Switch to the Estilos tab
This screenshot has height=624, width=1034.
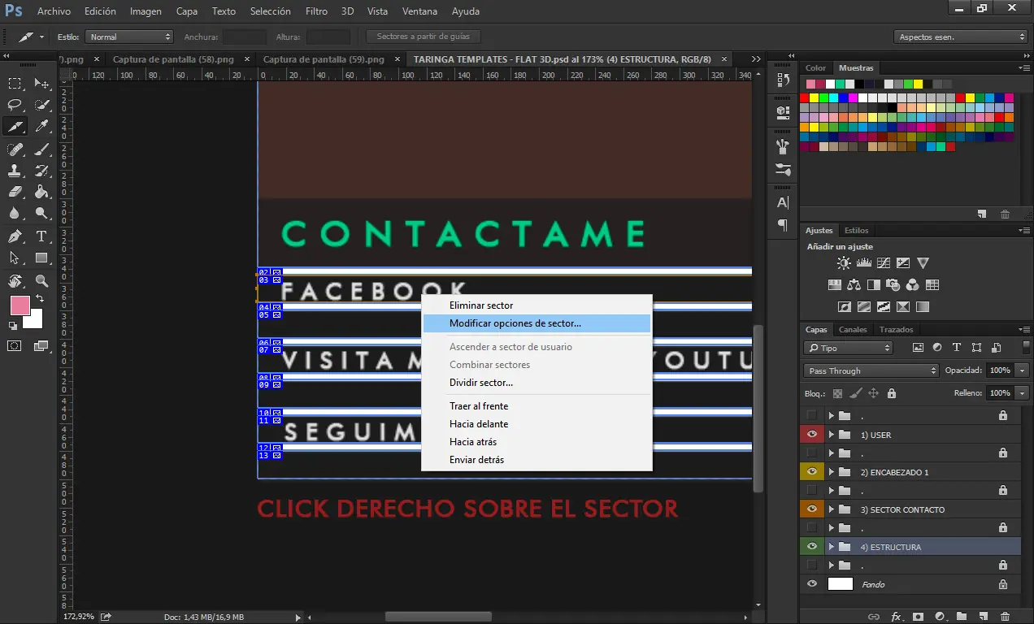(x=857, y=231)
